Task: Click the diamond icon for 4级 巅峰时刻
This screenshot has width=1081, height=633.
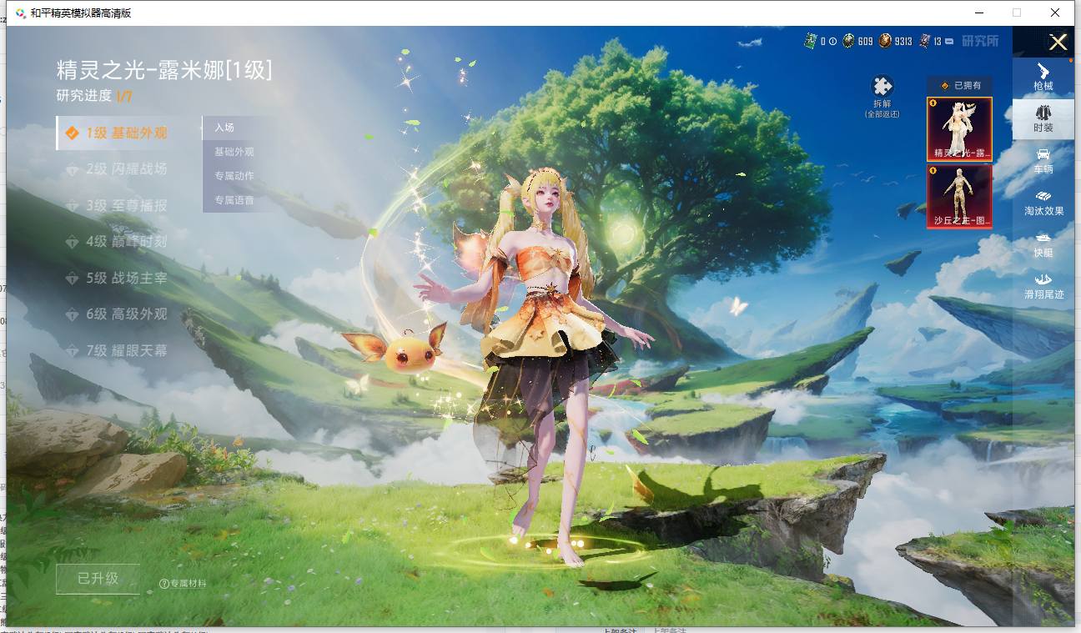Action: point(73,242)
